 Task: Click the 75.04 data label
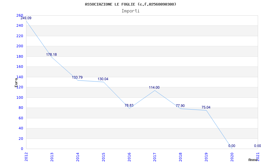206,108
